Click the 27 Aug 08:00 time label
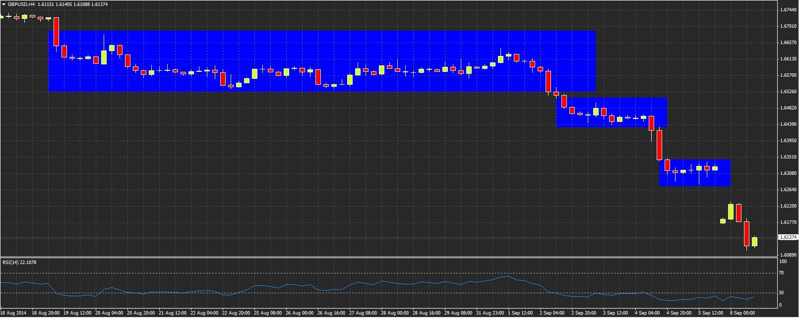 [363, 313]
